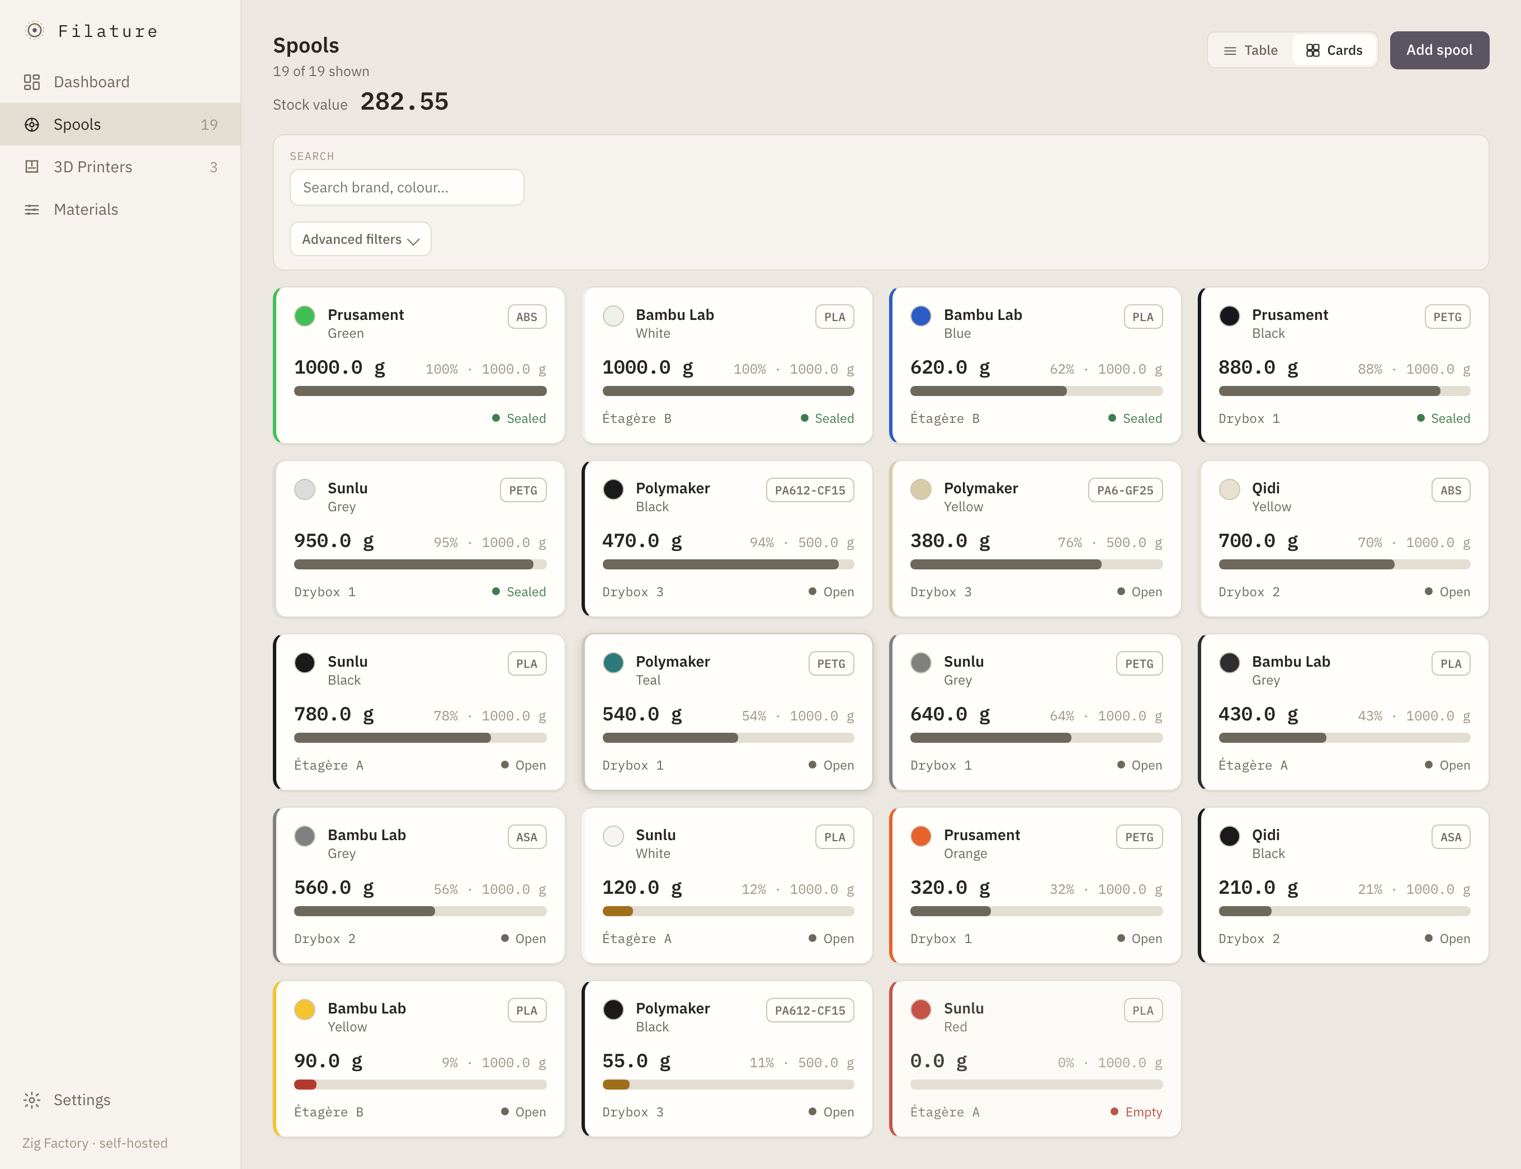Click the Filature logo icon
Viewport: 1521px width, 1169px height.
(34, 31)
